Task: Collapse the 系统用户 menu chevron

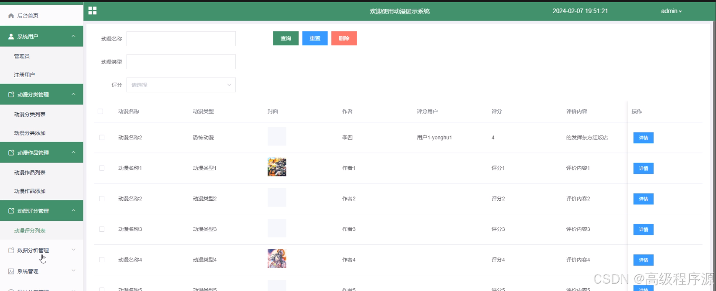Action: click(73, 36)
